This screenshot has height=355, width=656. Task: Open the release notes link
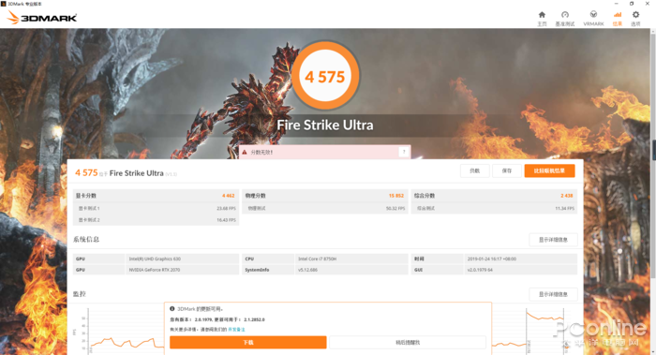(x=237, y=330)
